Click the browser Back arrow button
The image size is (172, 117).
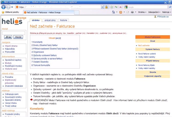(x=4, y=7)
